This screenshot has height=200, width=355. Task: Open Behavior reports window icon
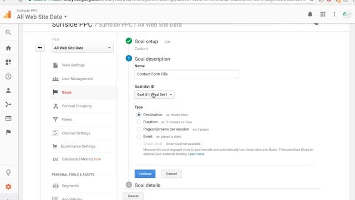(8, 118)
